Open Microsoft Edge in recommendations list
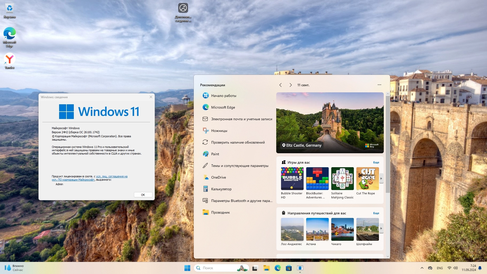 click(223, 107)
